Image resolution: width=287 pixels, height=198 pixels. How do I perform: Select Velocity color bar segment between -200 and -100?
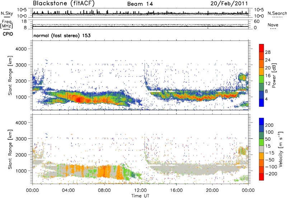(262, 170)
